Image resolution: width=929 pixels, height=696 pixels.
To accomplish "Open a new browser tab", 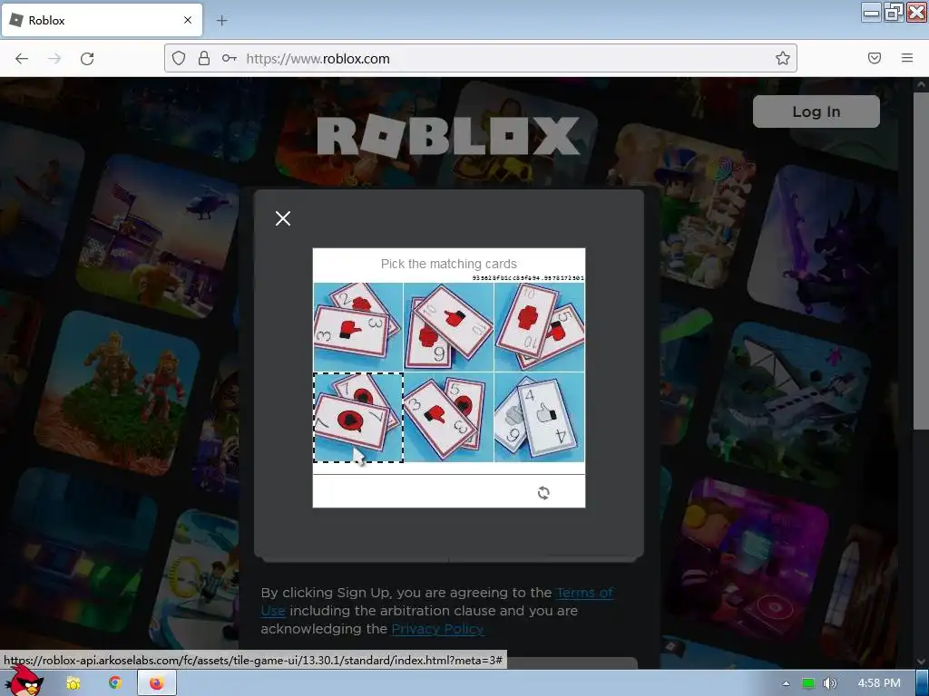I will point(221,20).
